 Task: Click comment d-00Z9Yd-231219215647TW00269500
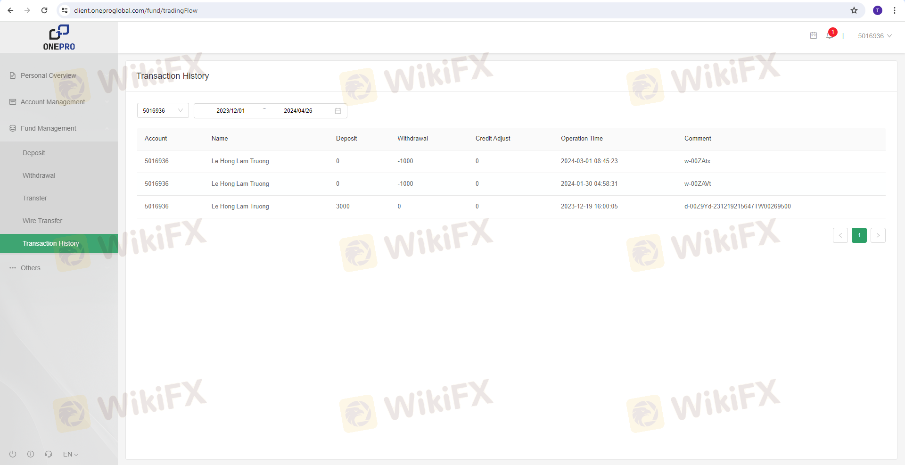coord(738,207)
